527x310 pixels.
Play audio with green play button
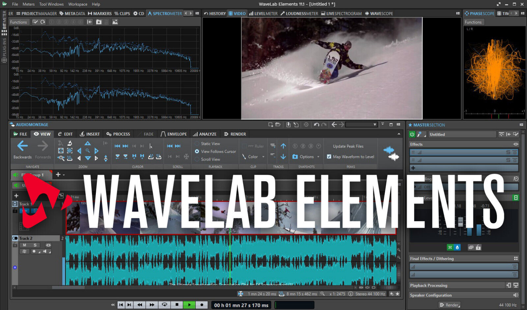click(189, 305)
